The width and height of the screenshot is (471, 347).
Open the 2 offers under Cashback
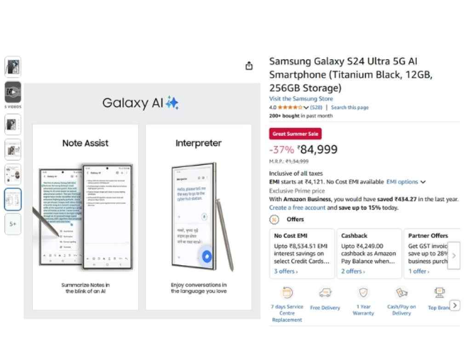[x=352, y=271]
